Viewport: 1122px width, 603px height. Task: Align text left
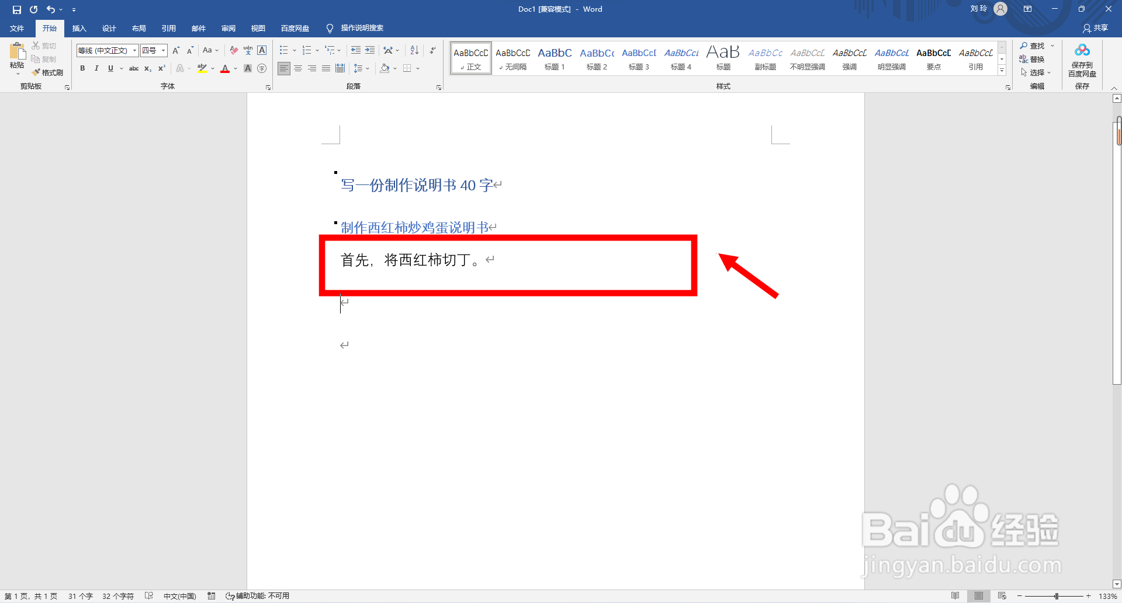tap(284, 68)
